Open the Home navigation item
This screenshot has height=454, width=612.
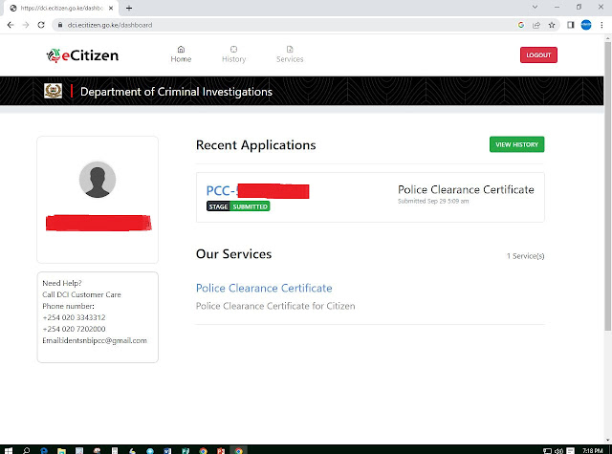tap(181, 54)
